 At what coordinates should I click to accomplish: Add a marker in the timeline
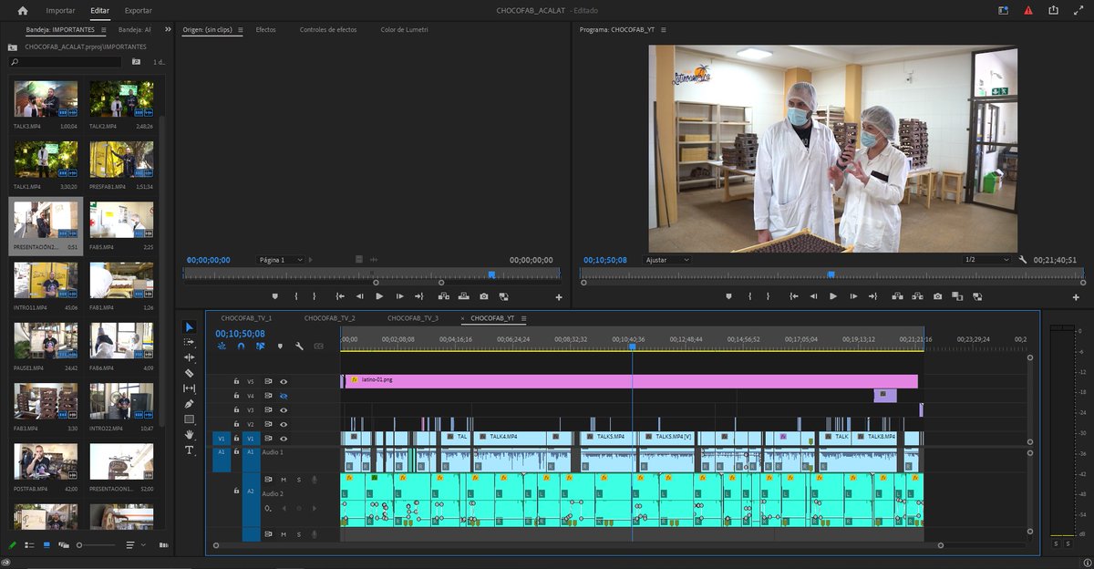[x=280, y=347]
